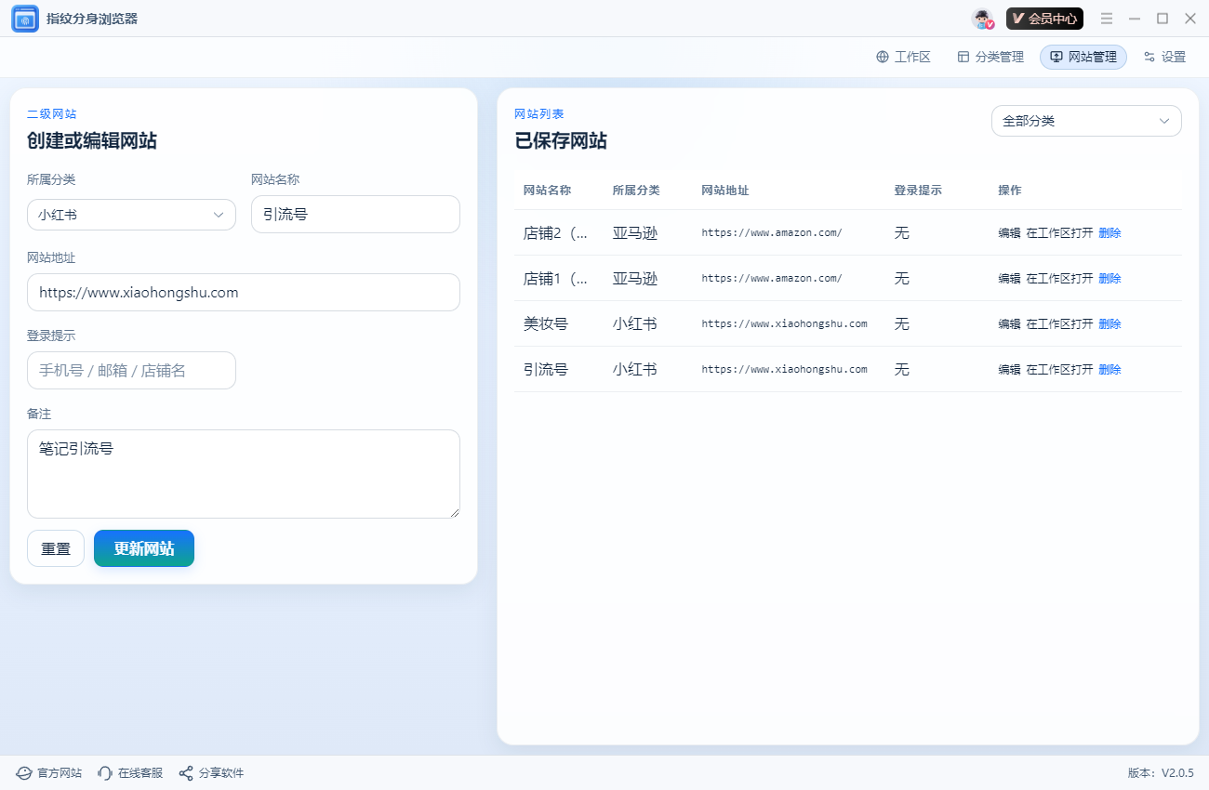
Task: Switch to the 工作区 tab
Action: click(903, 57)
